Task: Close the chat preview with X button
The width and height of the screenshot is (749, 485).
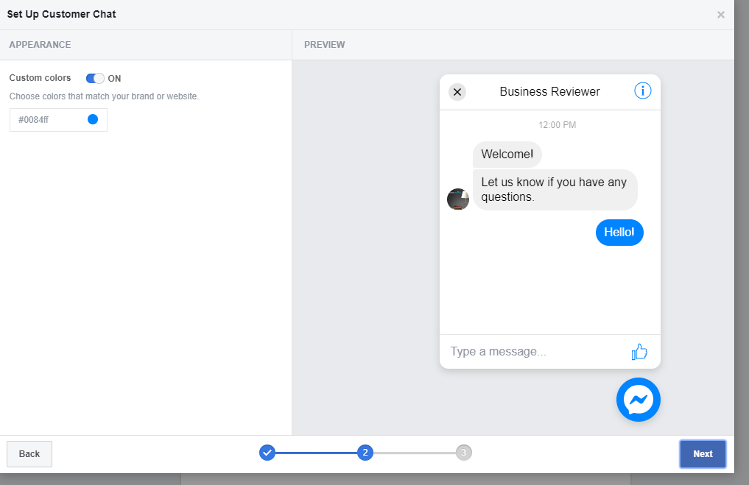Action: pyautogui.click(x=457, y=92)
